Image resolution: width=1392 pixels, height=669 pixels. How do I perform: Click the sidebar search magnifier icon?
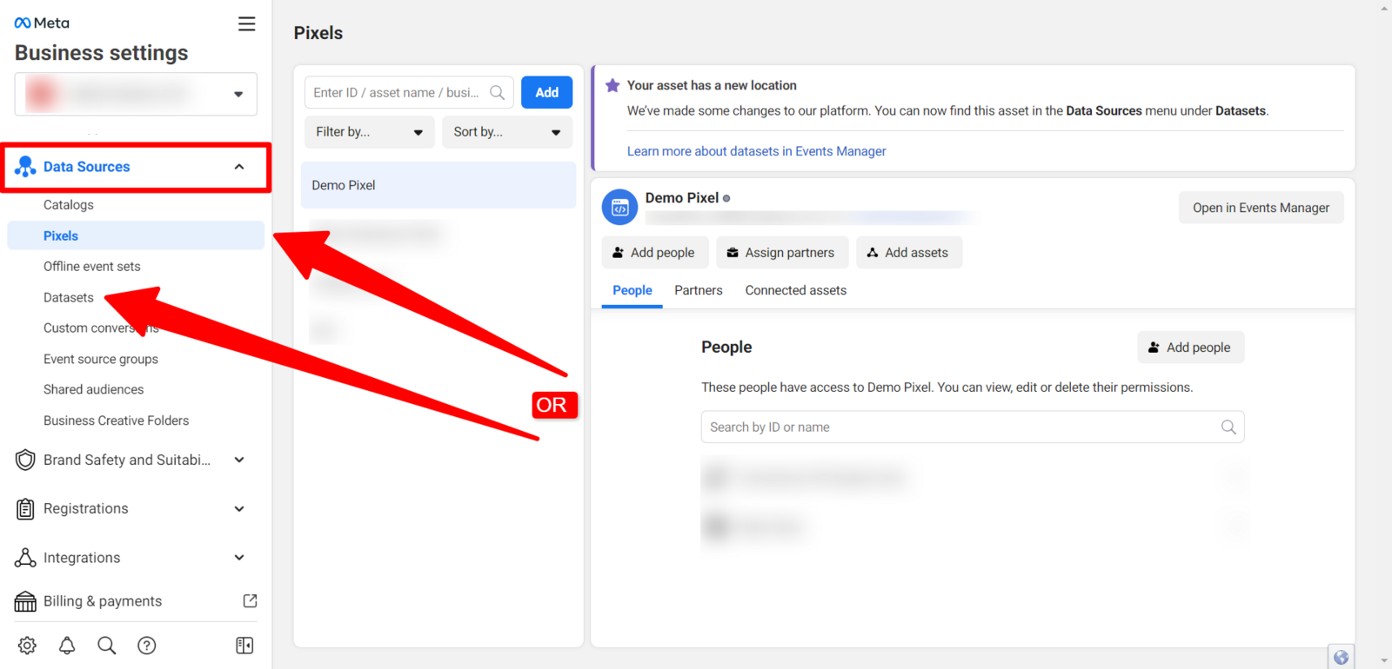[107, 646]
